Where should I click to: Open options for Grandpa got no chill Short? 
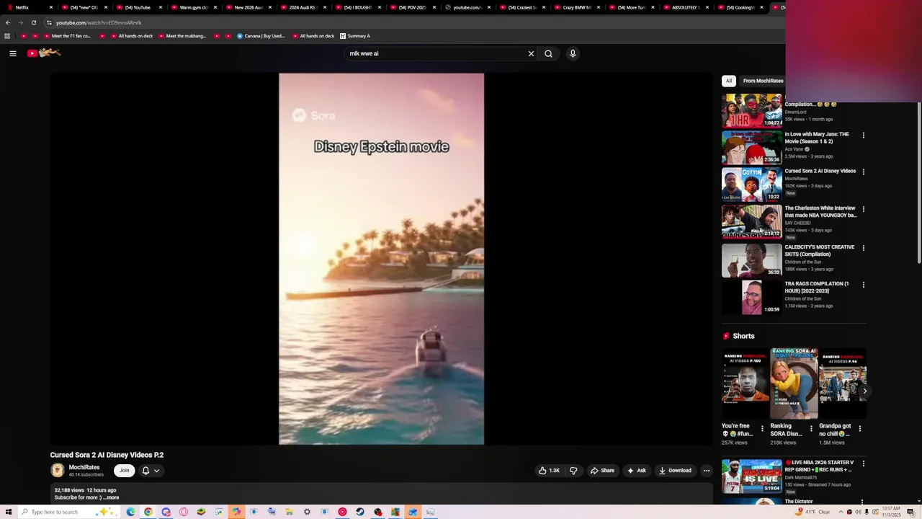click(x=859, y=429)
